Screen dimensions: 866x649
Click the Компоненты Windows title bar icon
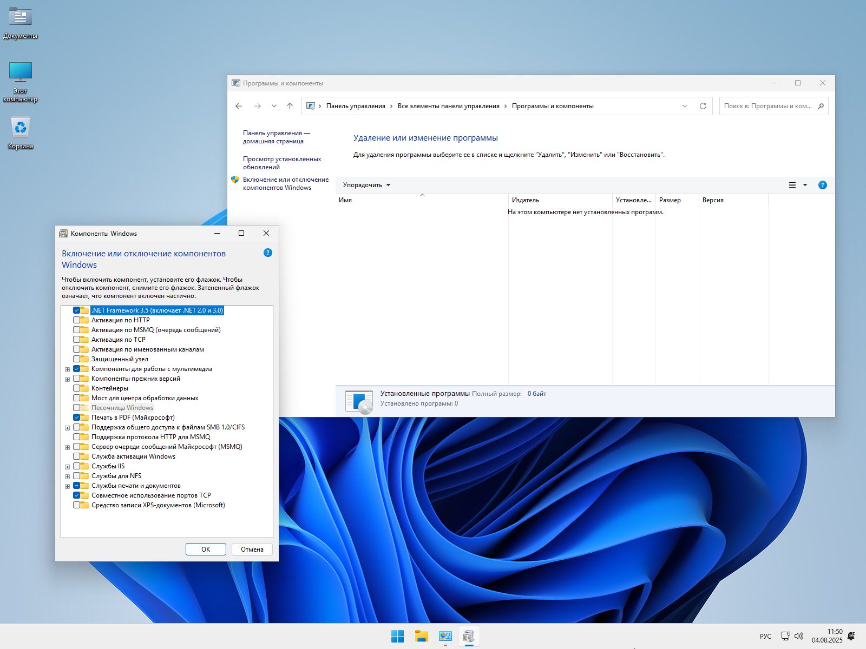point(63,234)
